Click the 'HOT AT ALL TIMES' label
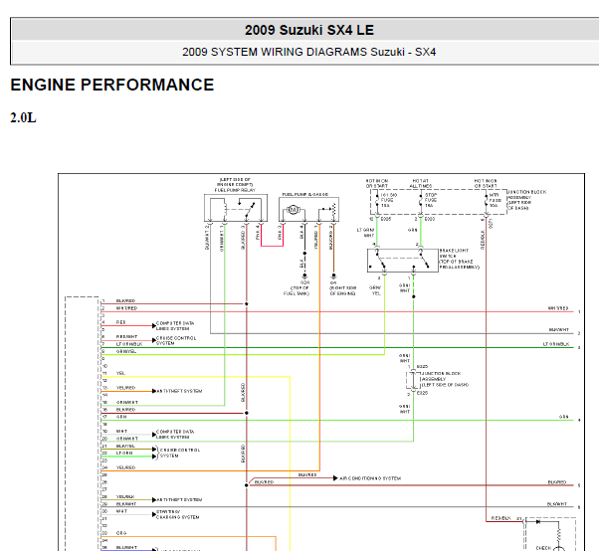The height and width of the screenshot is (551, 599). [421, 183]
